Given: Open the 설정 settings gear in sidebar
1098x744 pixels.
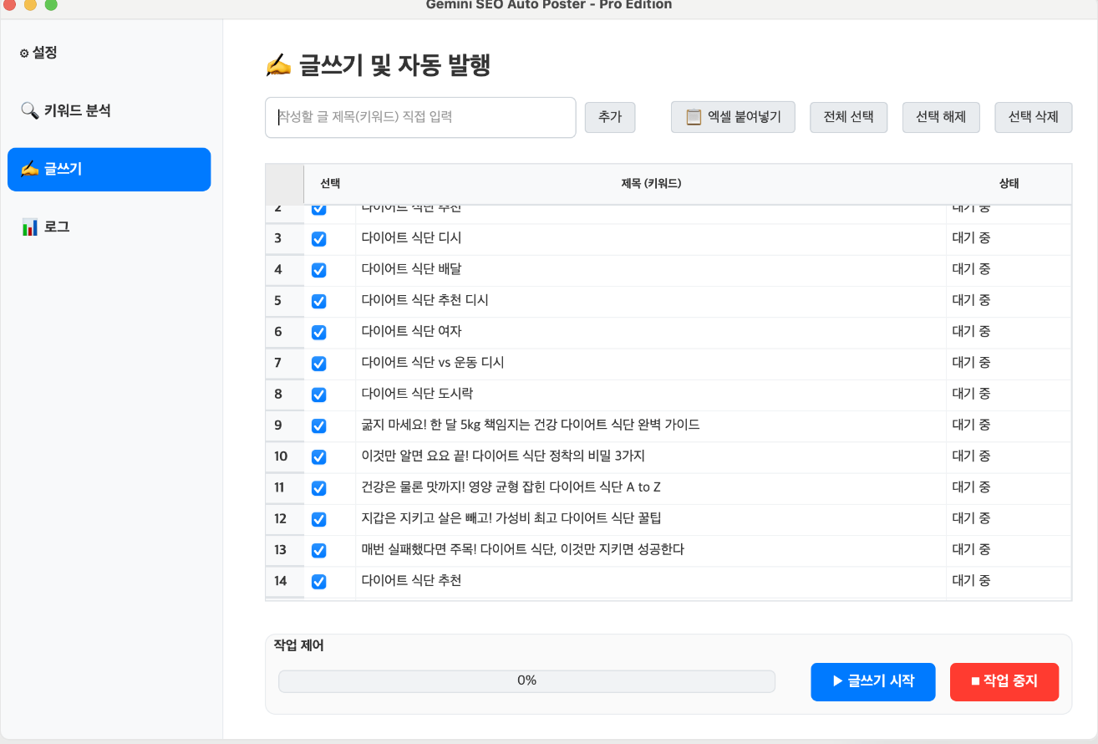Looking at the screenshot, I should [38, 53].
